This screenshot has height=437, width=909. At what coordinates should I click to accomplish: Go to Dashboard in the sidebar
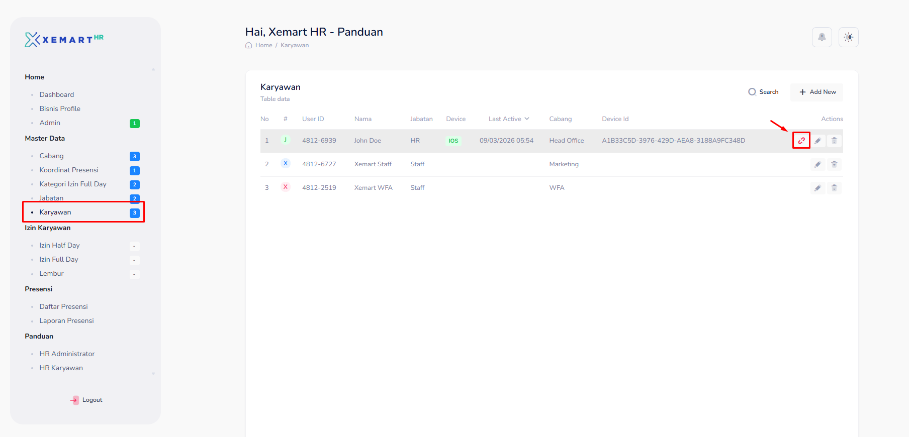(x=57, y=94)
